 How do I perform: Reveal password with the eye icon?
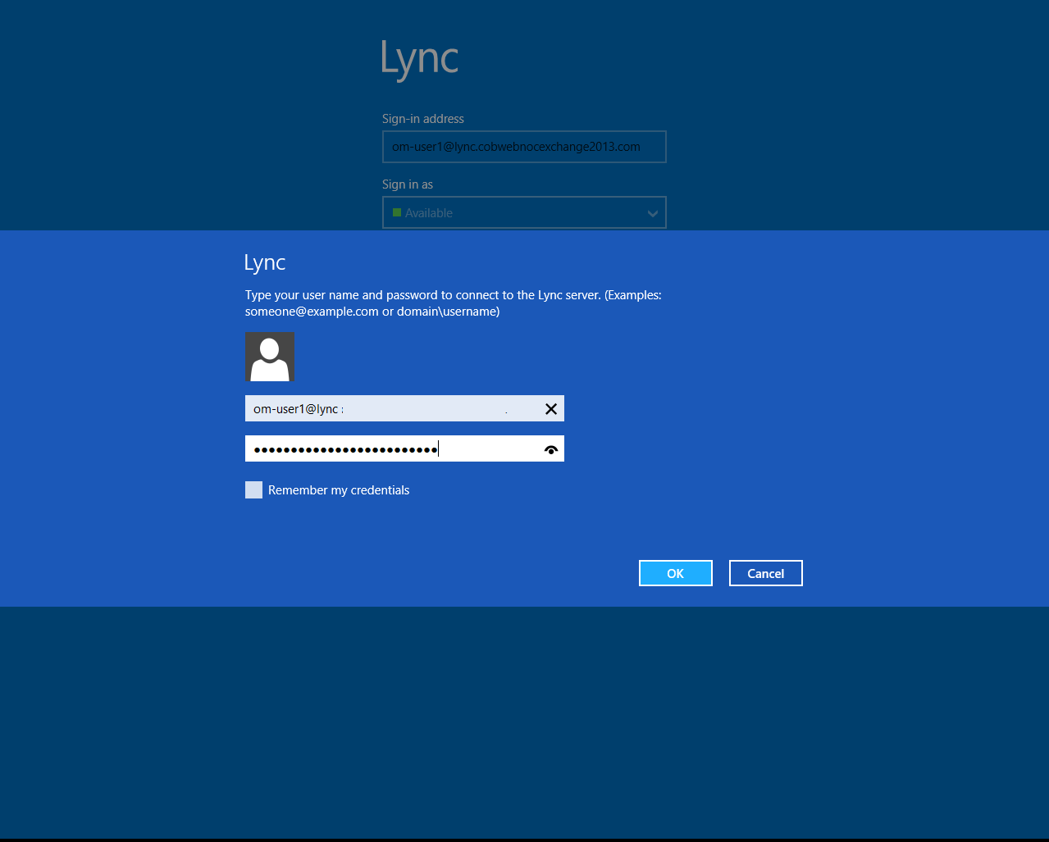pyautogui.click(x=551, y=449)
